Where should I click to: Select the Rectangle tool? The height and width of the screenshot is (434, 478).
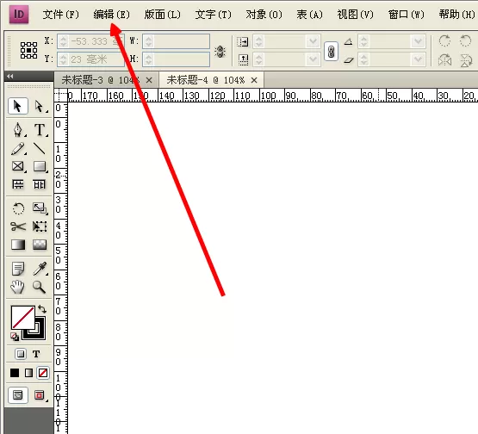[x=40, y=166]
